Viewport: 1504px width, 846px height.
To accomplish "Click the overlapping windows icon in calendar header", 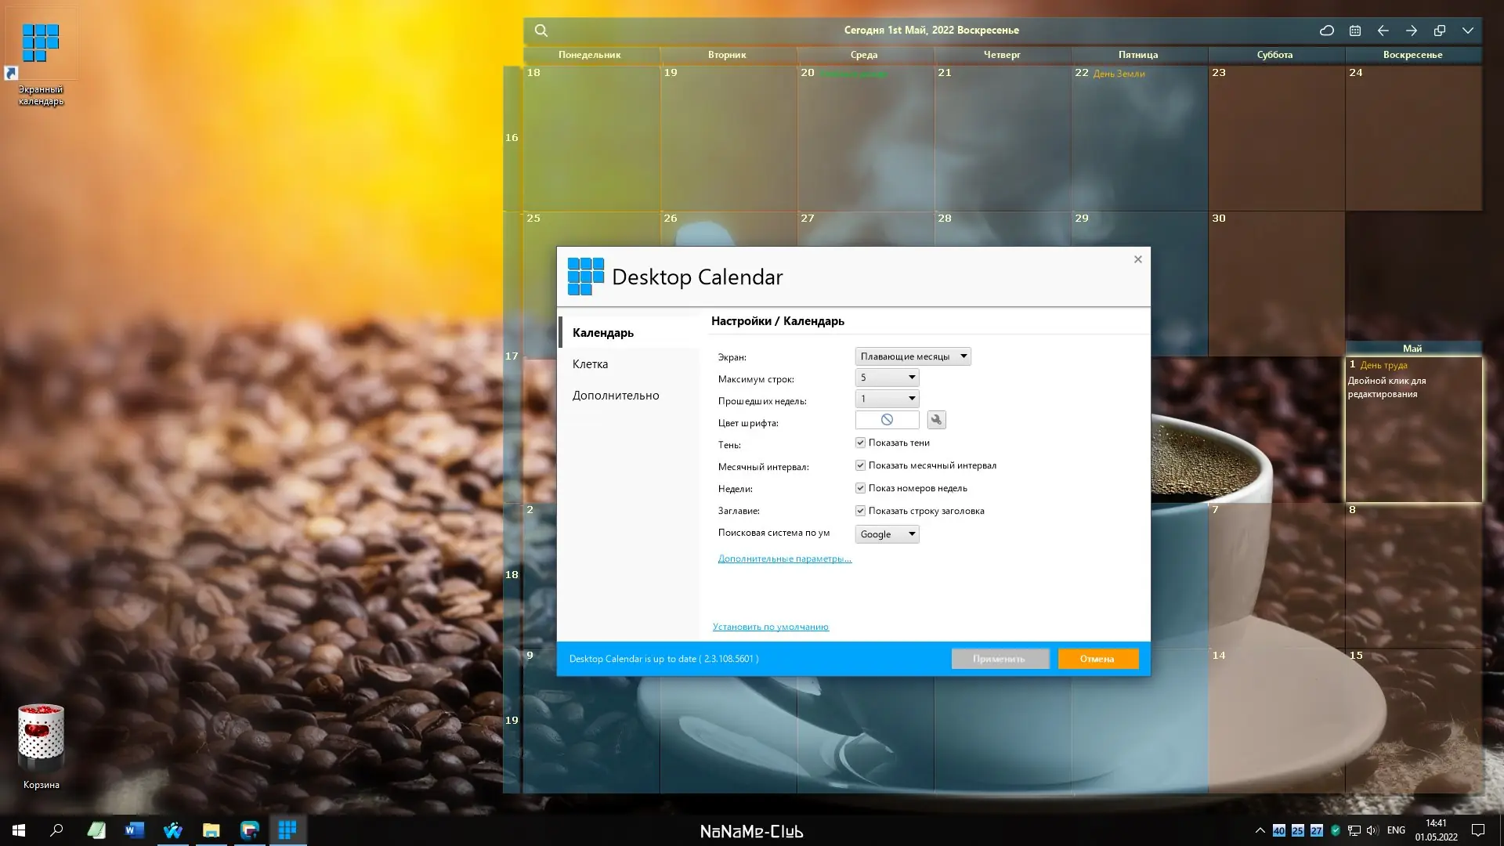I will pos(1440,31).
